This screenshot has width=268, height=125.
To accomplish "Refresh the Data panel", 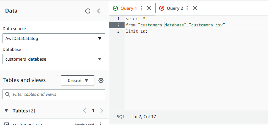I will pyautogui.click(x=88, y=11).
